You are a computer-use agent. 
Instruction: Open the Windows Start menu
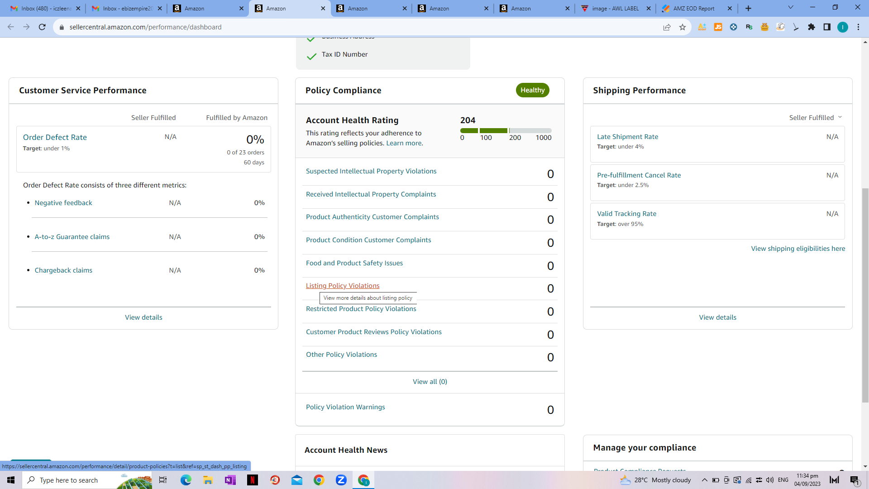11,480
